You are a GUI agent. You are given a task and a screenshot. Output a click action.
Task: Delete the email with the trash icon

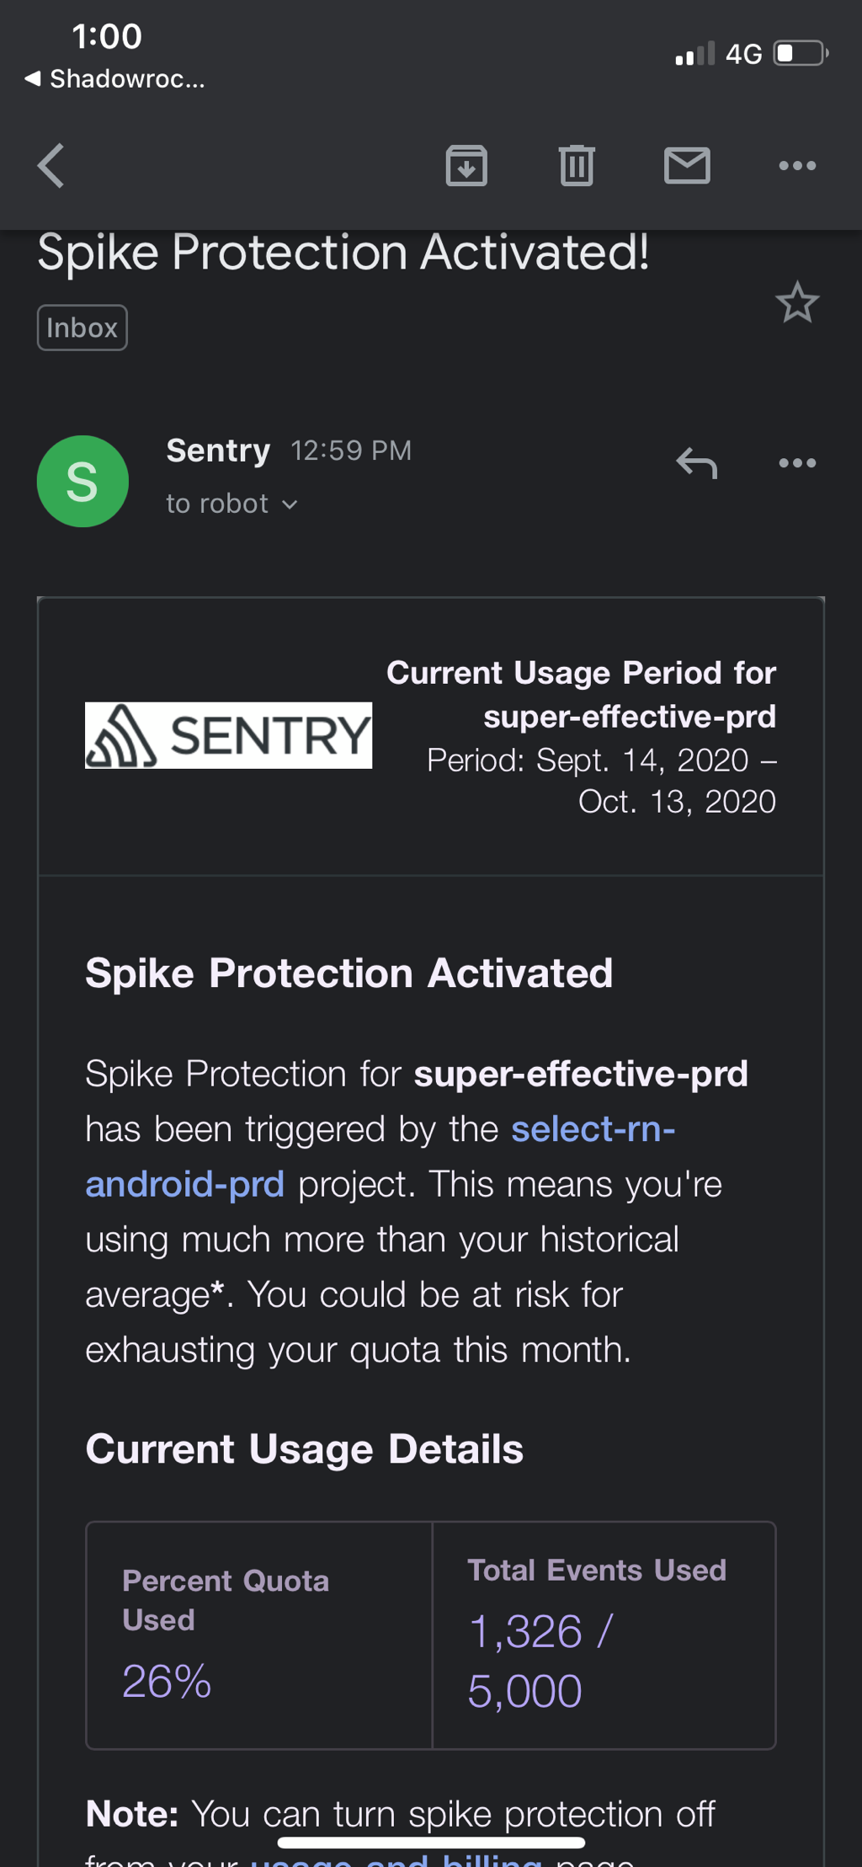tap(577, 165)
